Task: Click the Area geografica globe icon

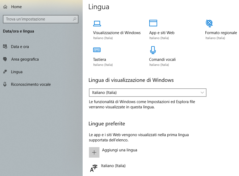Action: [5, 59]
